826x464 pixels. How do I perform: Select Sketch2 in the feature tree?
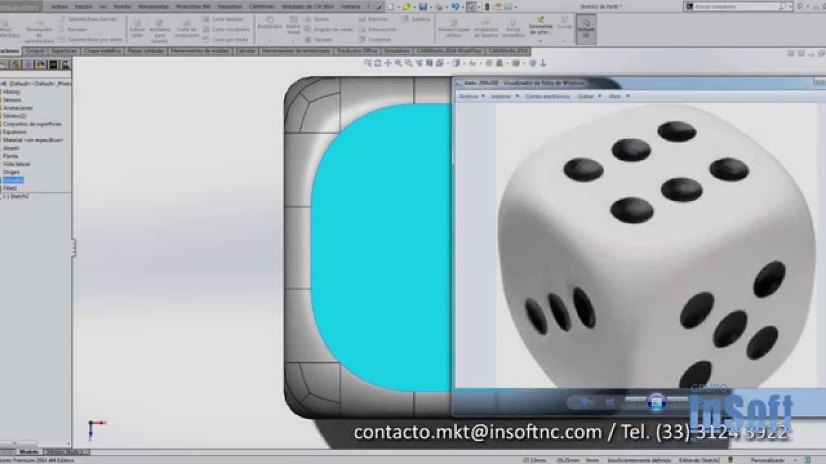[x=15, y=196]
